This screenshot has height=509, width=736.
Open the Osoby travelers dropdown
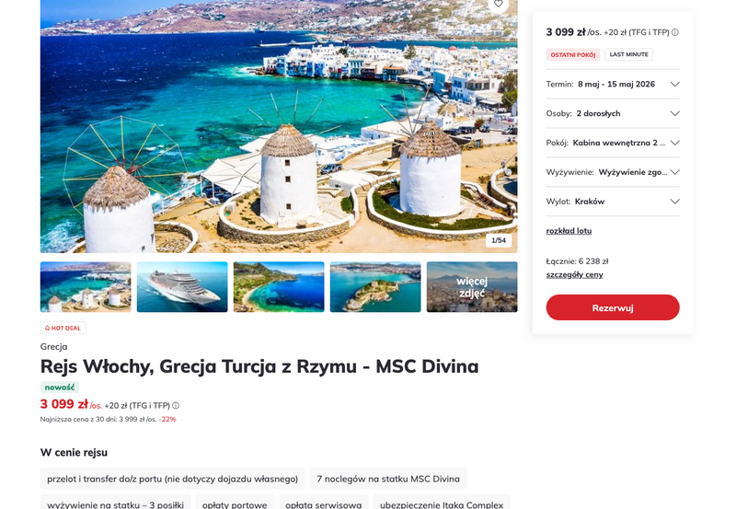613,113
